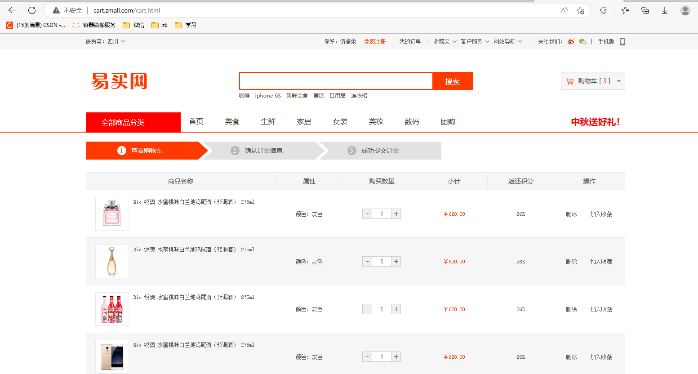The width and height of the screenshot is (698, 374).
Task: Increase quantity for the pink perfume item
Action: click(396, 214)
